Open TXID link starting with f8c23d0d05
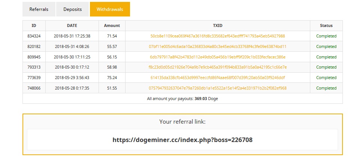 click(217, 67)
